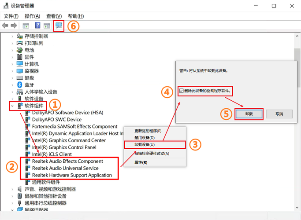Choose 卸载设备(U) from the context menu
Screen dimensions: 301x220
[x=145, y=144]
